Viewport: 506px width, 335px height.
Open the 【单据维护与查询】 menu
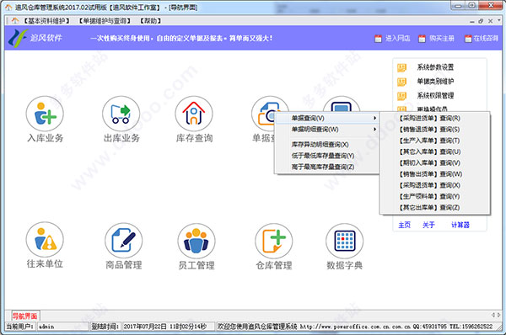pyautogui.click(x=105, y=21)
